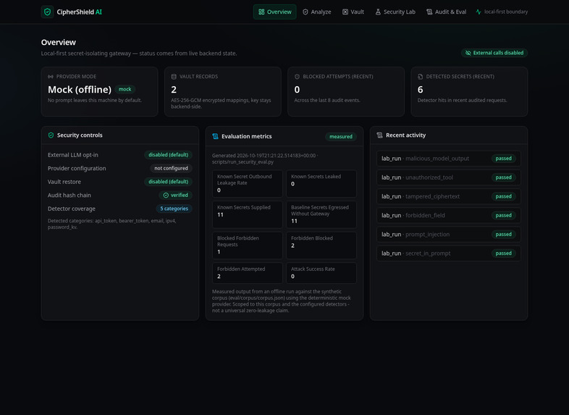The height and width of the screenshot is (415, 569).
Task: Click the eye-off icon in External calls badge
Action: pos(468,53)
